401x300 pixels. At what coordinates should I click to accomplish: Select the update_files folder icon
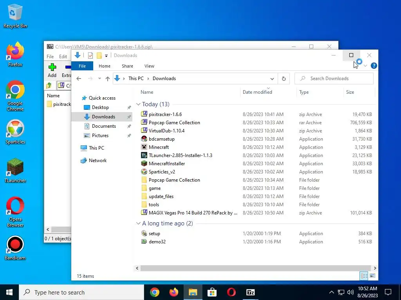[x=144, y=196]
